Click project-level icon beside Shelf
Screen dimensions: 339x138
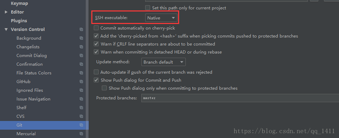tap(81, 107)
